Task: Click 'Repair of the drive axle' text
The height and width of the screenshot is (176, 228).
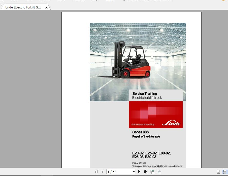Action: point(146,136)
